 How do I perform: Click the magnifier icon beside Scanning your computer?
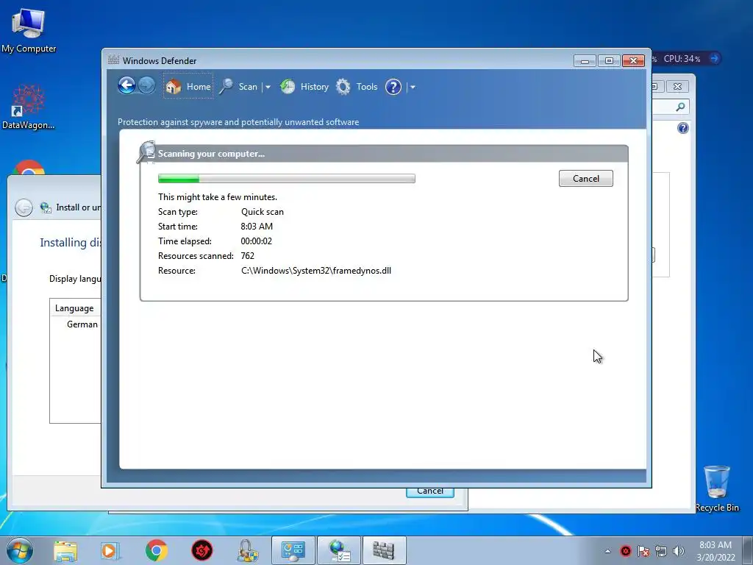[146, 152]
